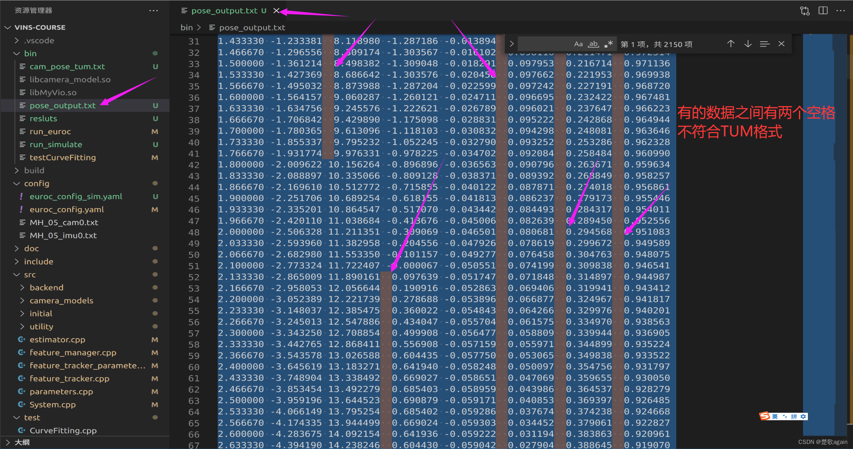853x449 pixels.
Task: Click the split editor right icon
Action: 823,11
